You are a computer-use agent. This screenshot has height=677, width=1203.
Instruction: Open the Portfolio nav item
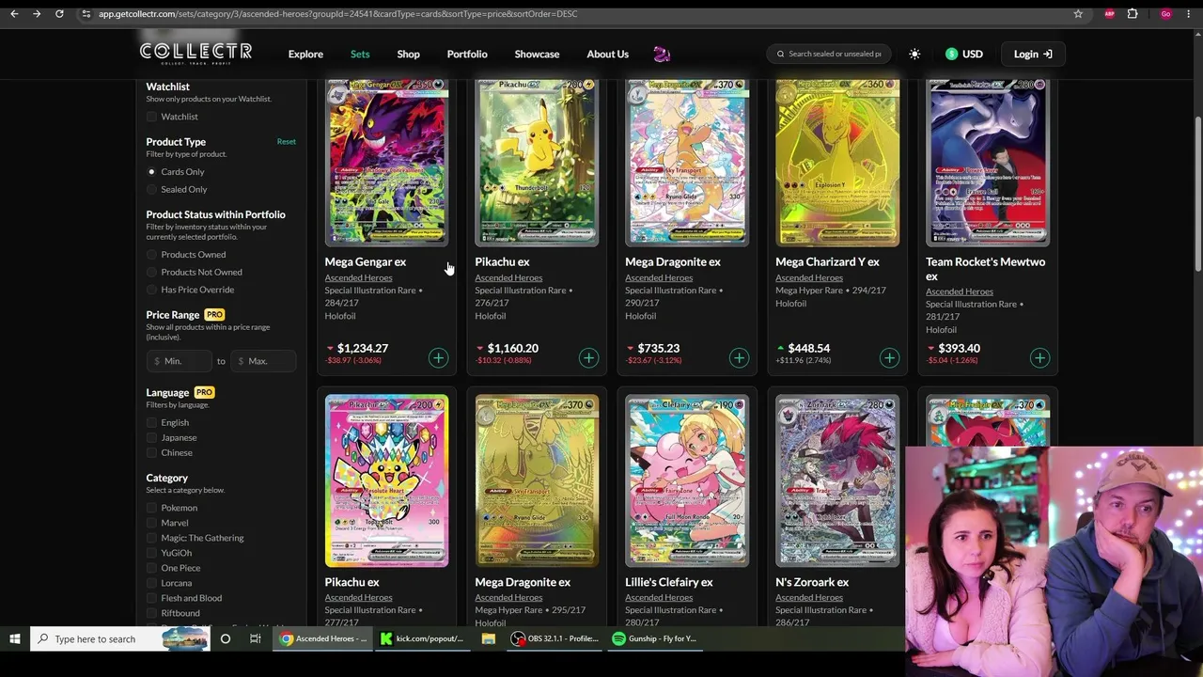pyautogui.click(x=467, y=55)
